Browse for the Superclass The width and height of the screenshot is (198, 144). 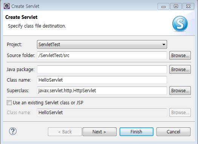click(180, 90)
